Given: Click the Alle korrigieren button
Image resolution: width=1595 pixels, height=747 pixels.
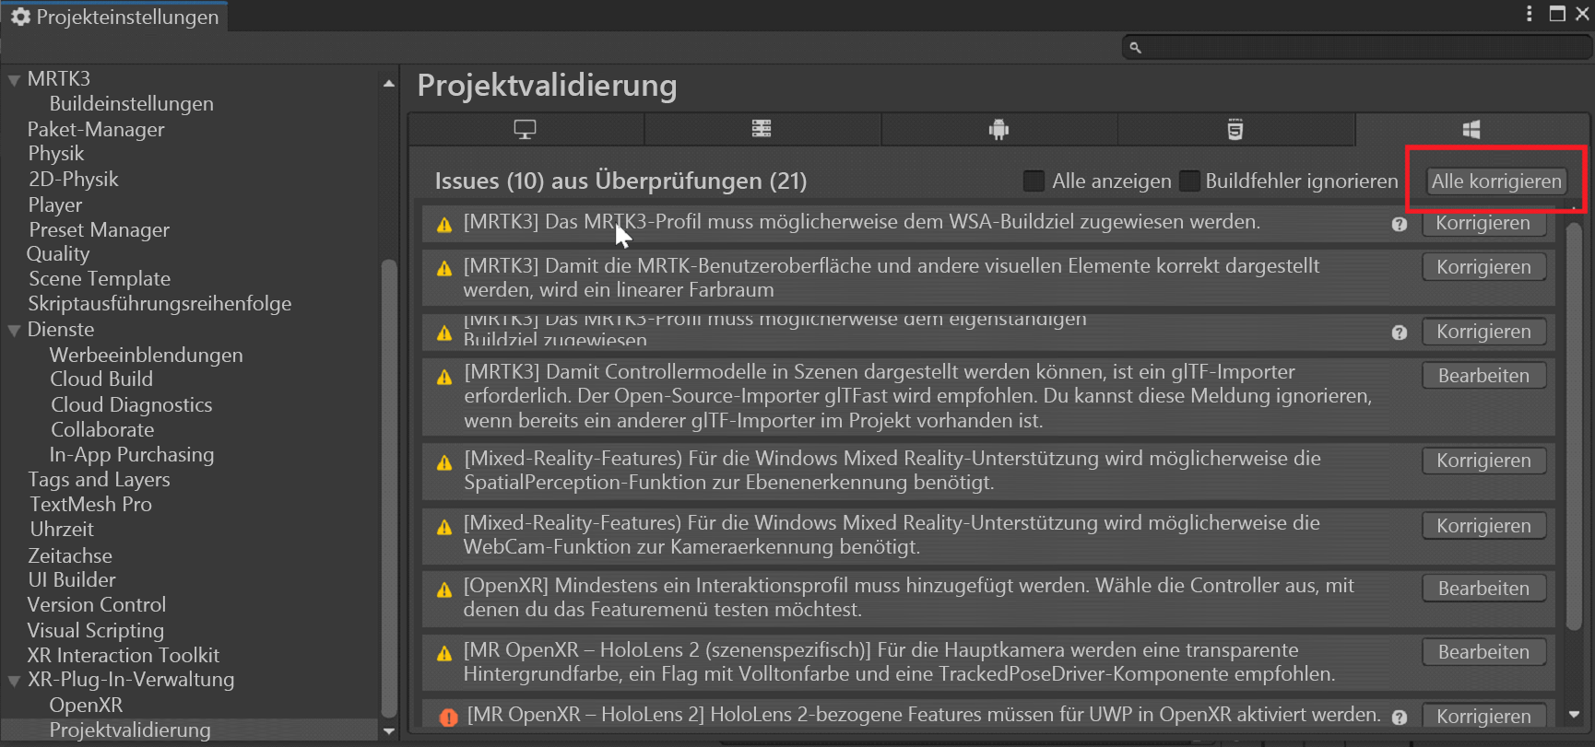Looking at the screenshot, I should coord(1496,181).
